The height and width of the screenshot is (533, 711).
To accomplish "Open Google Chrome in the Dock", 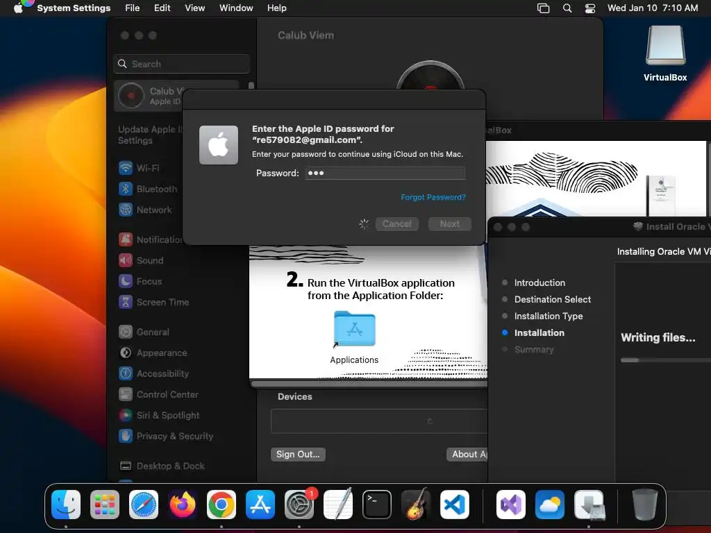I will click(x=221, y=505).
